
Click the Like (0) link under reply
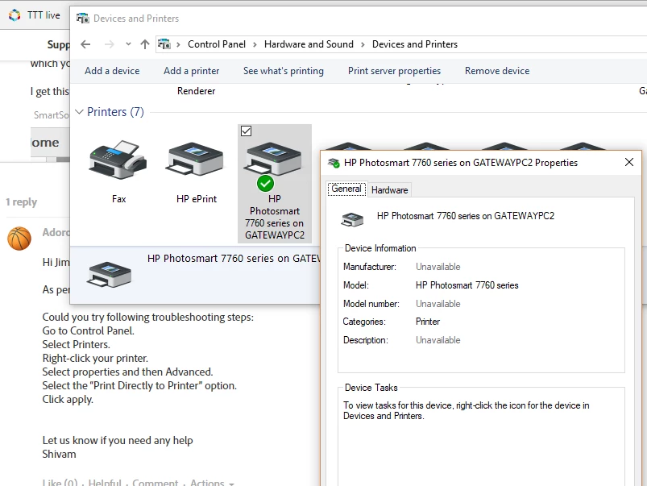click(x=60, y=482)
